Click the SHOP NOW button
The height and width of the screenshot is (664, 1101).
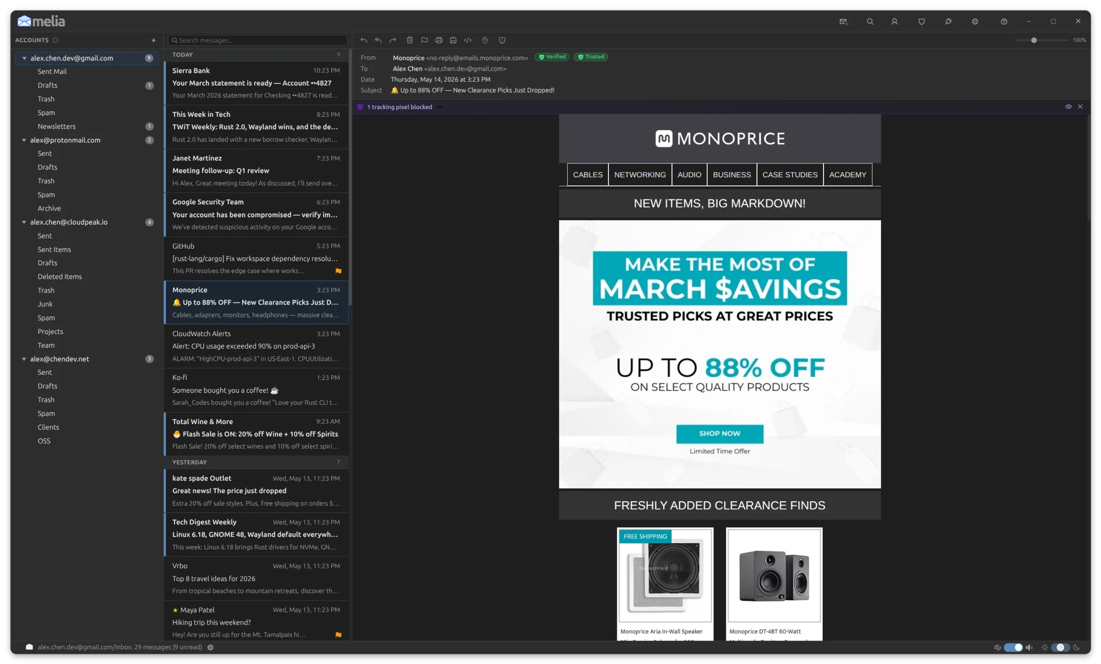[719, 434]
